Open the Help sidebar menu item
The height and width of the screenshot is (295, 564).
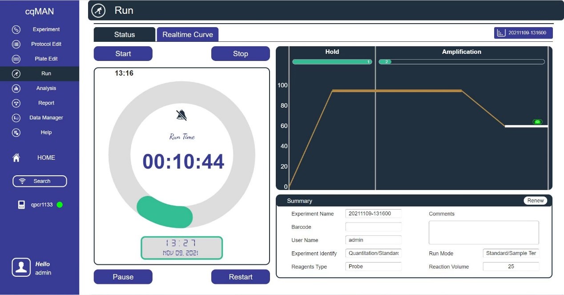(x=46, y=132)
